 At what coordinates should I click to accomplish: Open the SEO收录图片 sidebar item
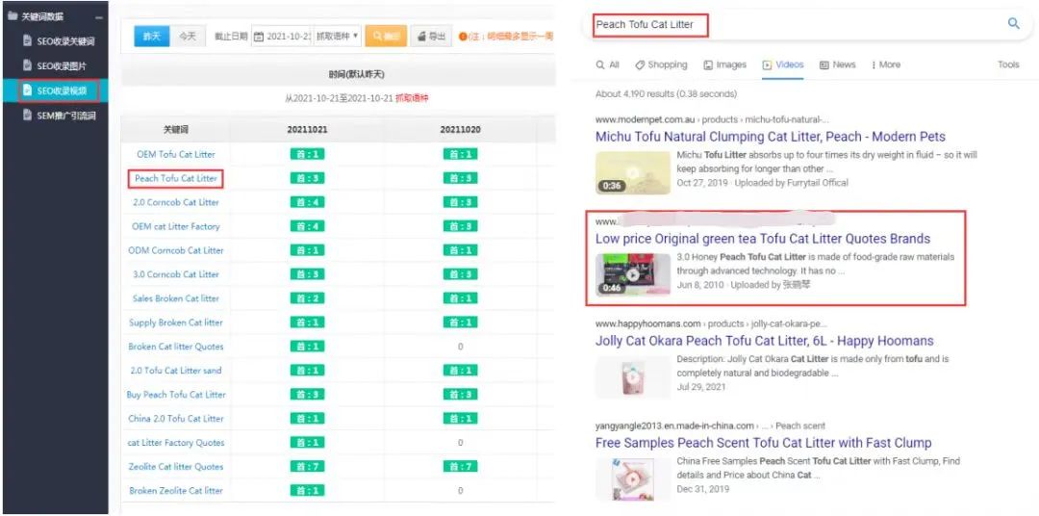click(x=60, y=65)
